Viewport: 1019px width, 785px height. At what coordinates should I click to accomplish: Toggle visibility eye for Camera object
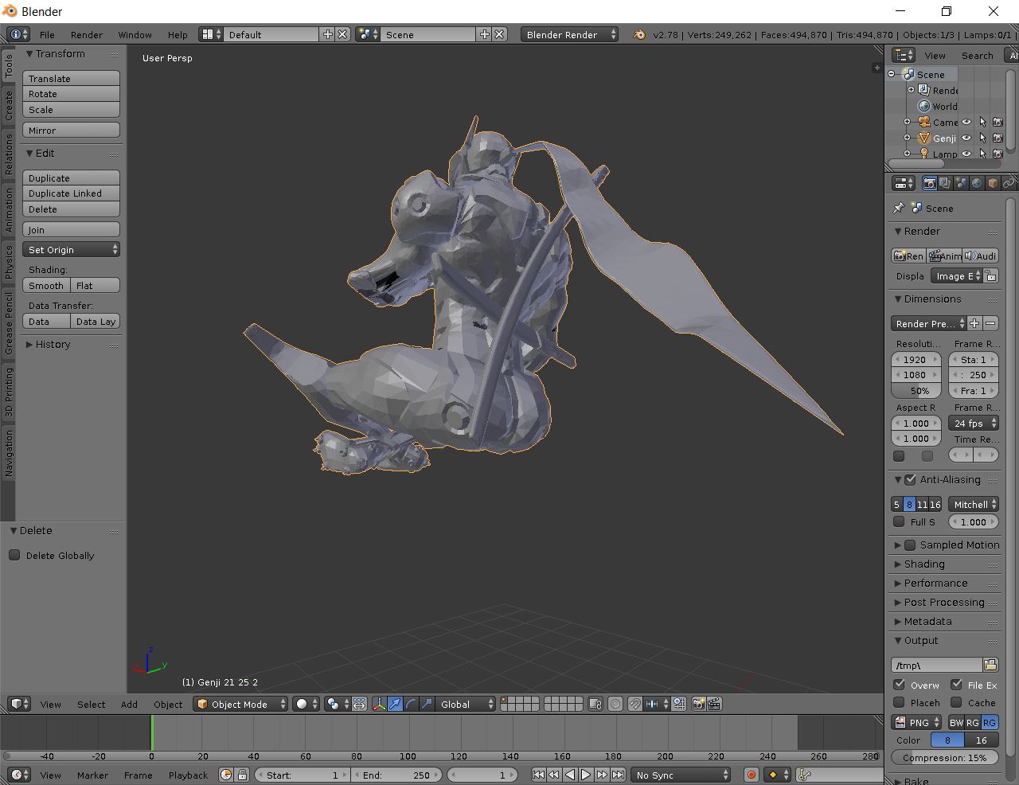pyautogui.click(x=966, y=122)
